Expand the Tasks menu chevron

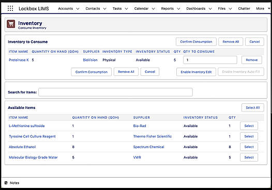(127, 9)
